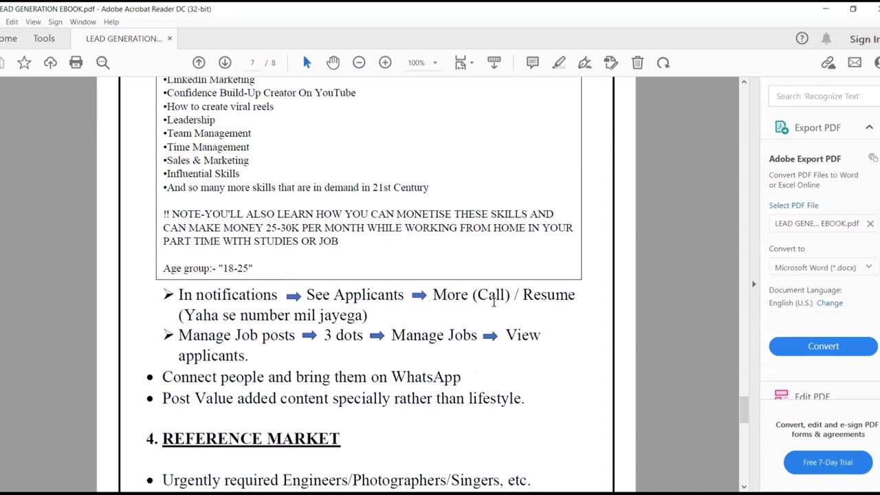The image size is (880, 495).
Task: Click the scrolling mode download icon
Action: pos(494,63)
